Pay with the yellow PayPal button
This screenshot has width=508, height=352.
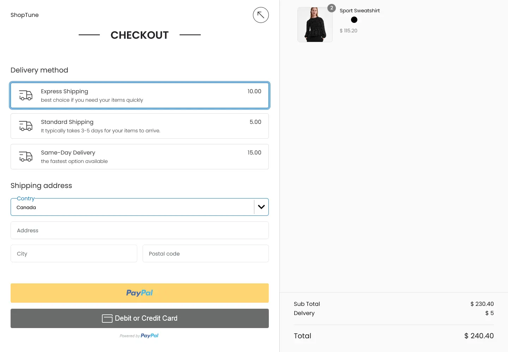[x=140, y=293]
